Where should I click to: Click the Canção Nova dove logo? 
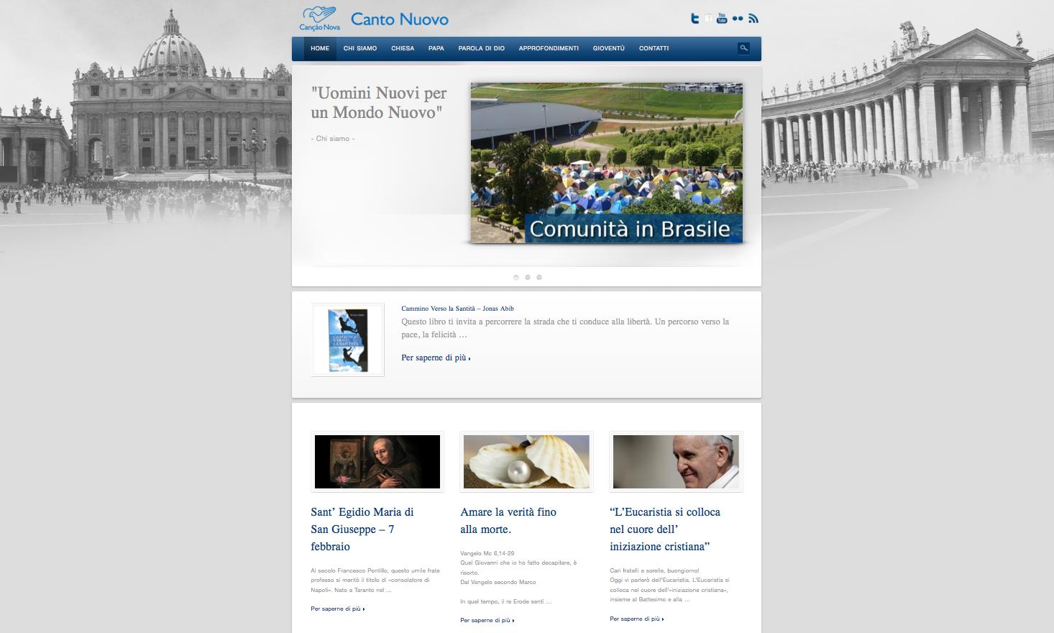click(320, 19)
